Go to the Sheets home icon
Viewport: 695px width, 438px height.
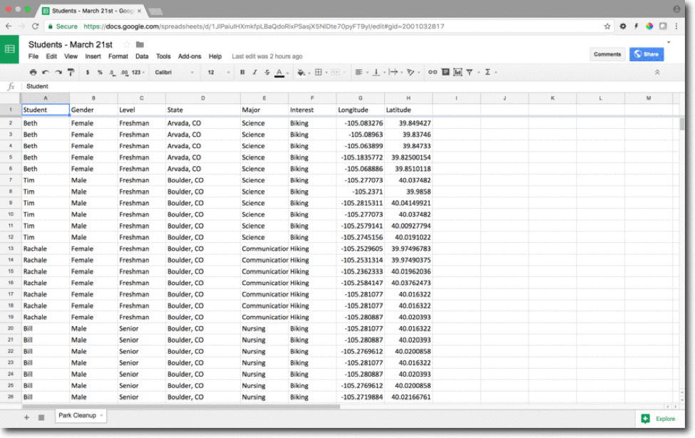point(10,49)
